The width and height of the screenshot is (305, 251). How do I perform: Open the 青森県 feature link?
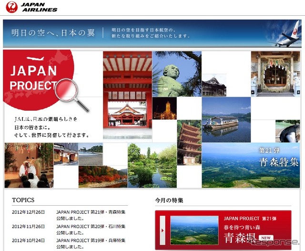click(240, 238)
